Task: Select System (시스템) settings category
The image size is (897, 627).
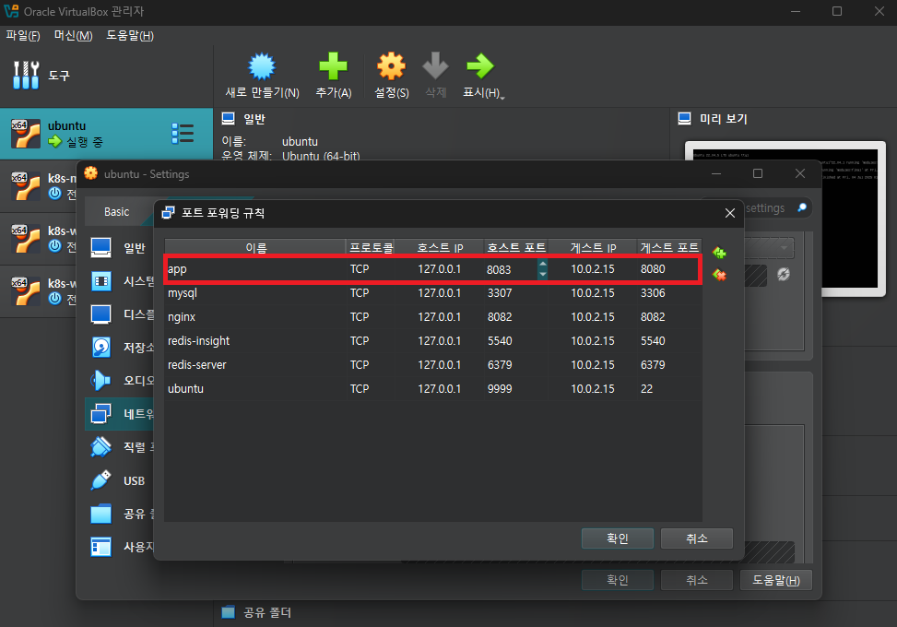Action: (x=120, y=281)
